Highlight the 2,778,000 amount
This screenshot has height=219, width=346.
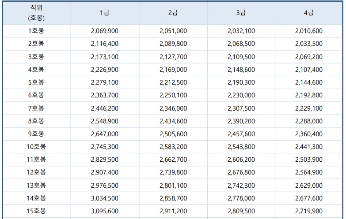tap(241, 198)
